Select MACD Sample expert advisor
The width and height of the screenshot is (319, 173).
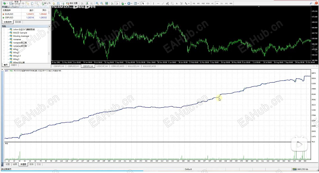pyautogui.click(x=20, y=33)
